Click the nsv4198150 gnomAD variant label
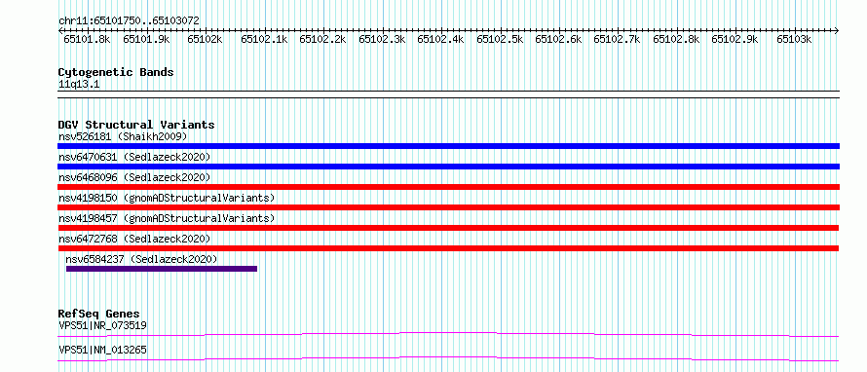Viewport: 867px width, 372px height. tap(167, 198)
